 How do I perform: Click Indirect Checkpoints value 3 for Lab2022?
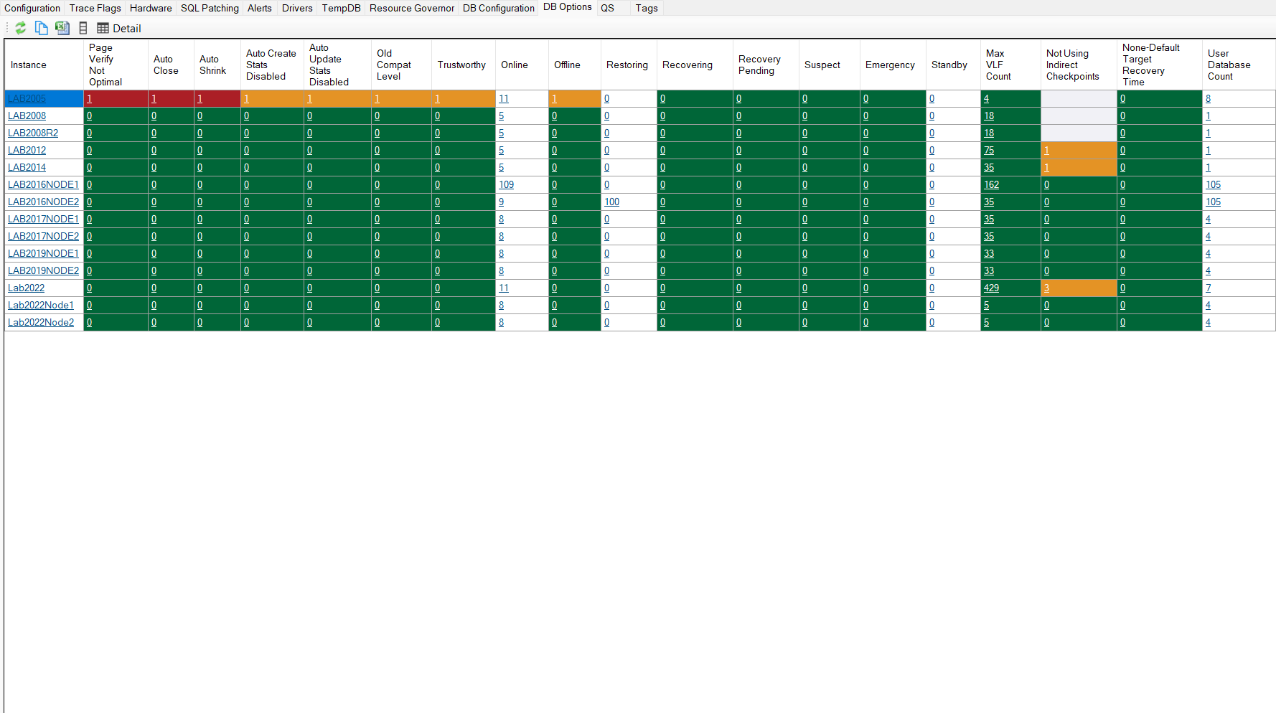click(1046, 288)
